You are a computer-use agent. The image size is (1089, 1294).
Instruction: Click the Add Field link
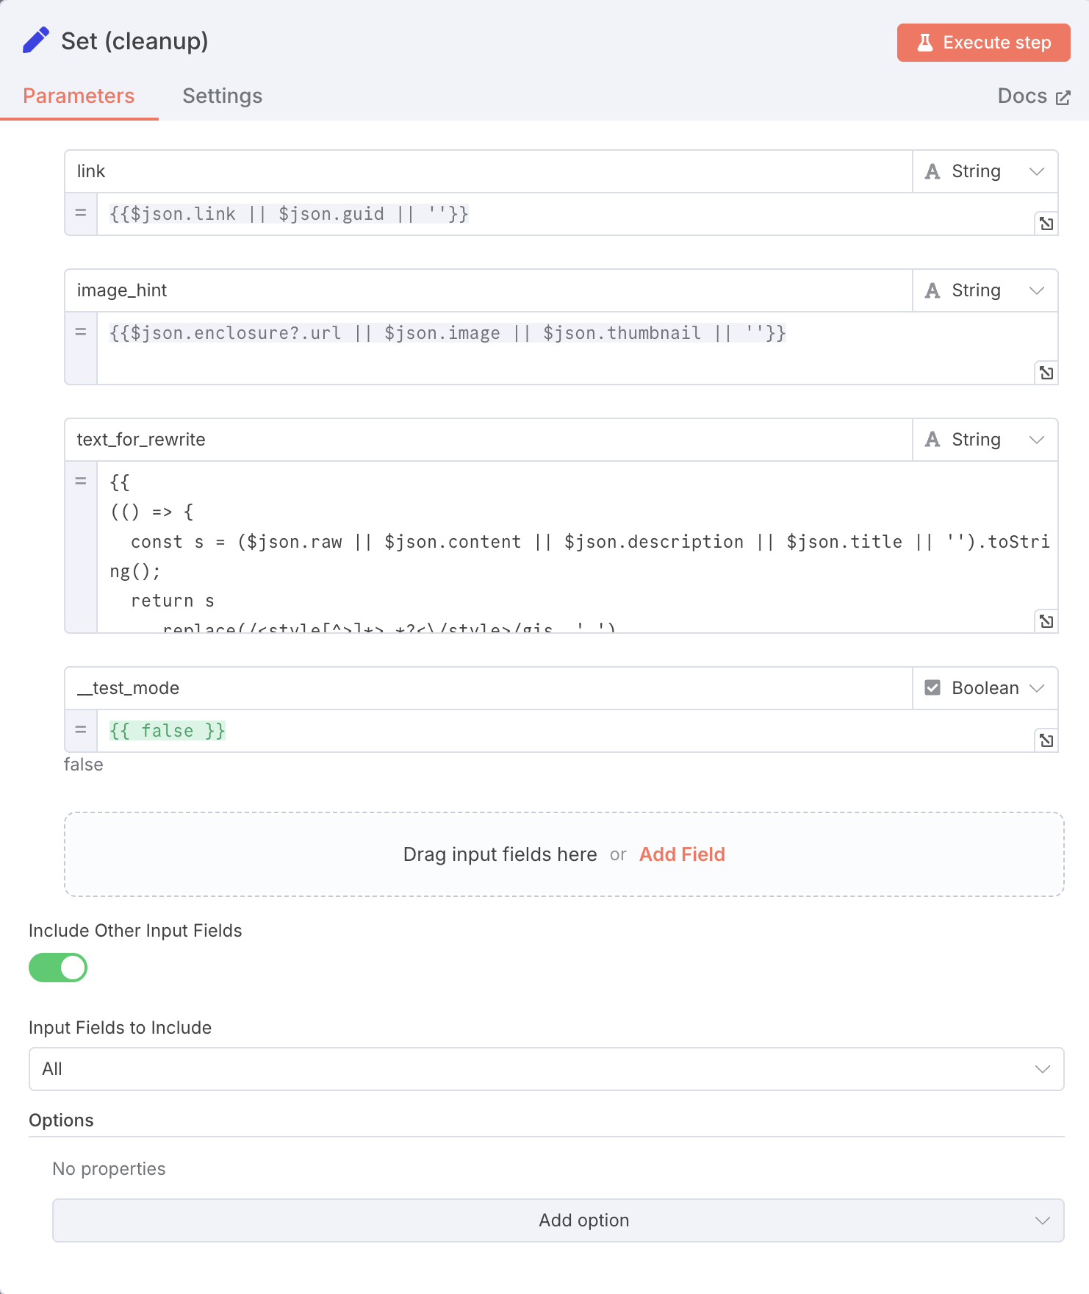[682, 854]
